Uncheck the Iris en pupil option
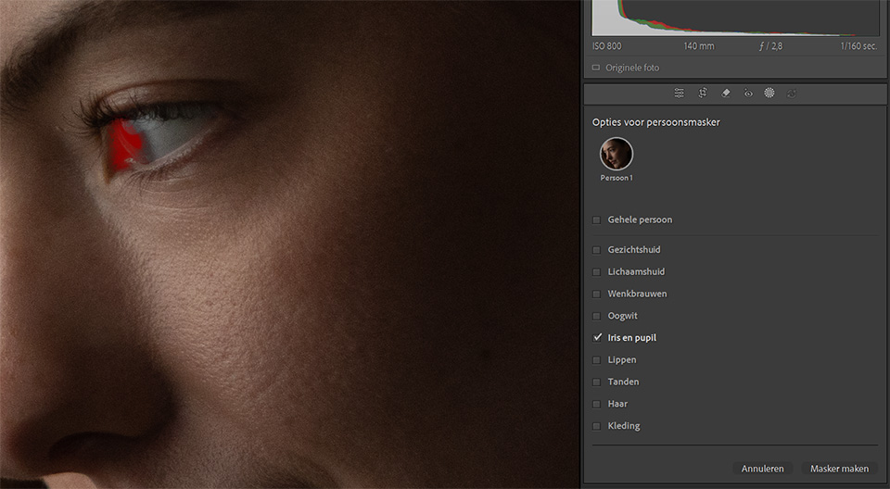The image size is (890, 489). tap(597, 338)
